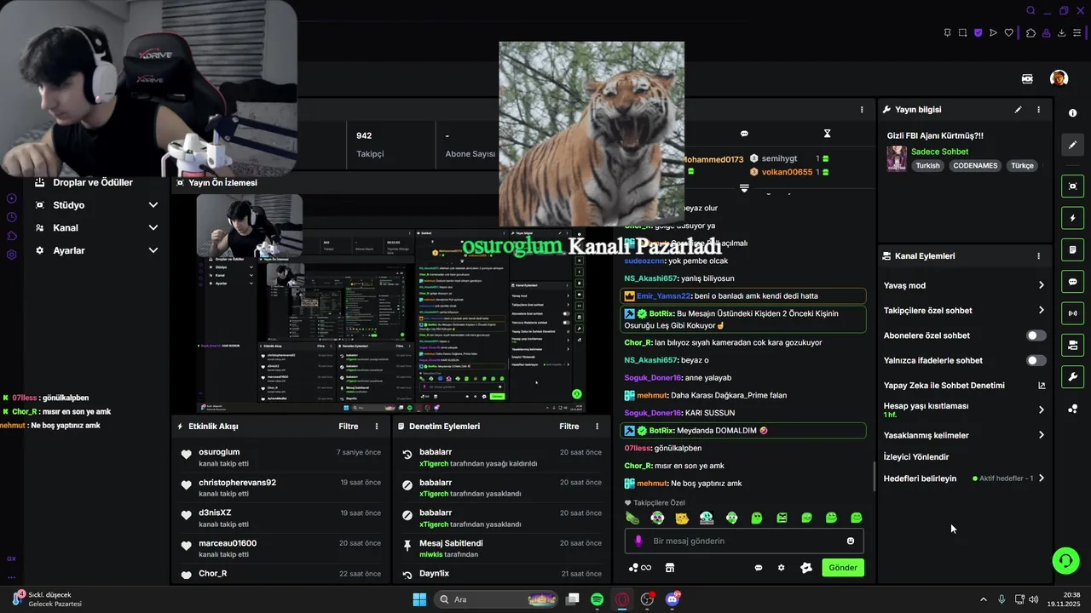Open Takipçilere özel sohbet options arrow

[1042, 311]
